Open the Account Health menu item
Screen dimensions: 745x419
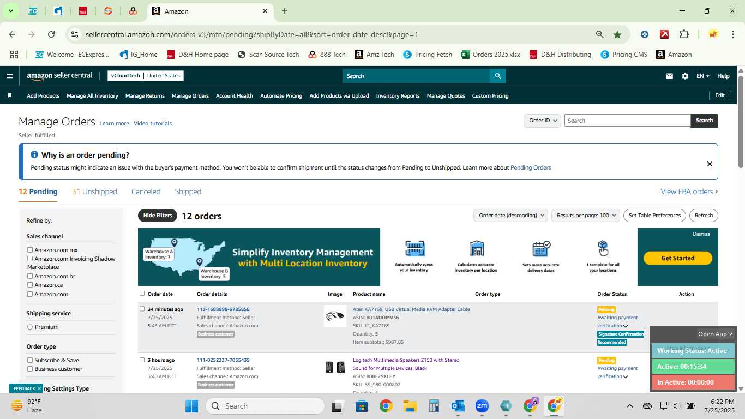coord(234,95)
